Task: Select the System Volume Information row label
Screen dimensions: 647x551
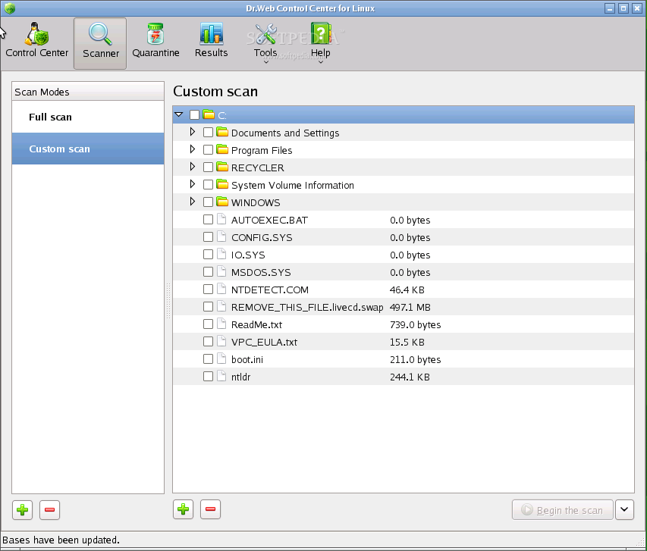Action: 293,185
